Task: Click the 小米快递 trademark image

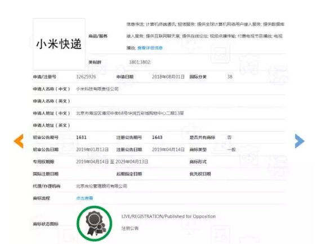Action: coord(59,44)
